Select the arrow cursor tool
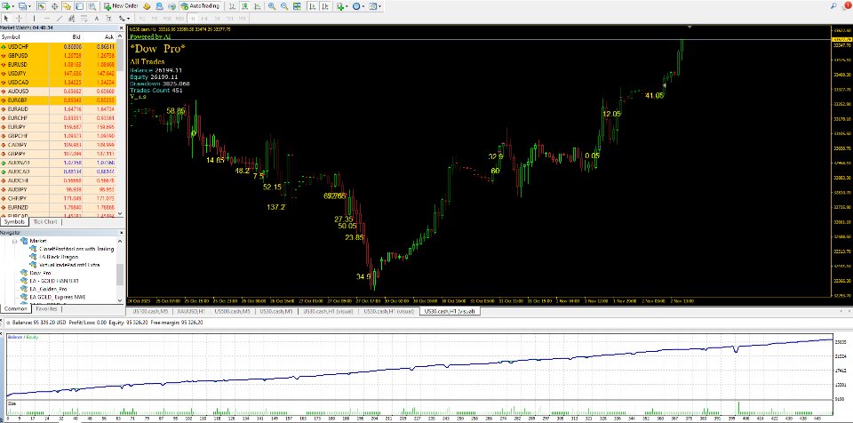853x423 pixels. tap(6, 19)
